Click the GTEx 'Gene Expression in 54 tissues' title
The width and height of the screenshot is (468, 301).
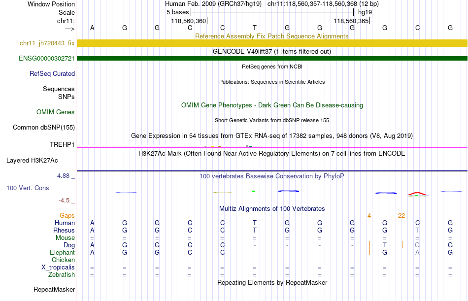pyautogui.click(x=271, y=136)
